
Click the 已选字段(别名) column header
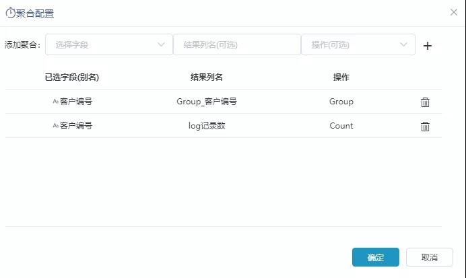coord(72,77)
